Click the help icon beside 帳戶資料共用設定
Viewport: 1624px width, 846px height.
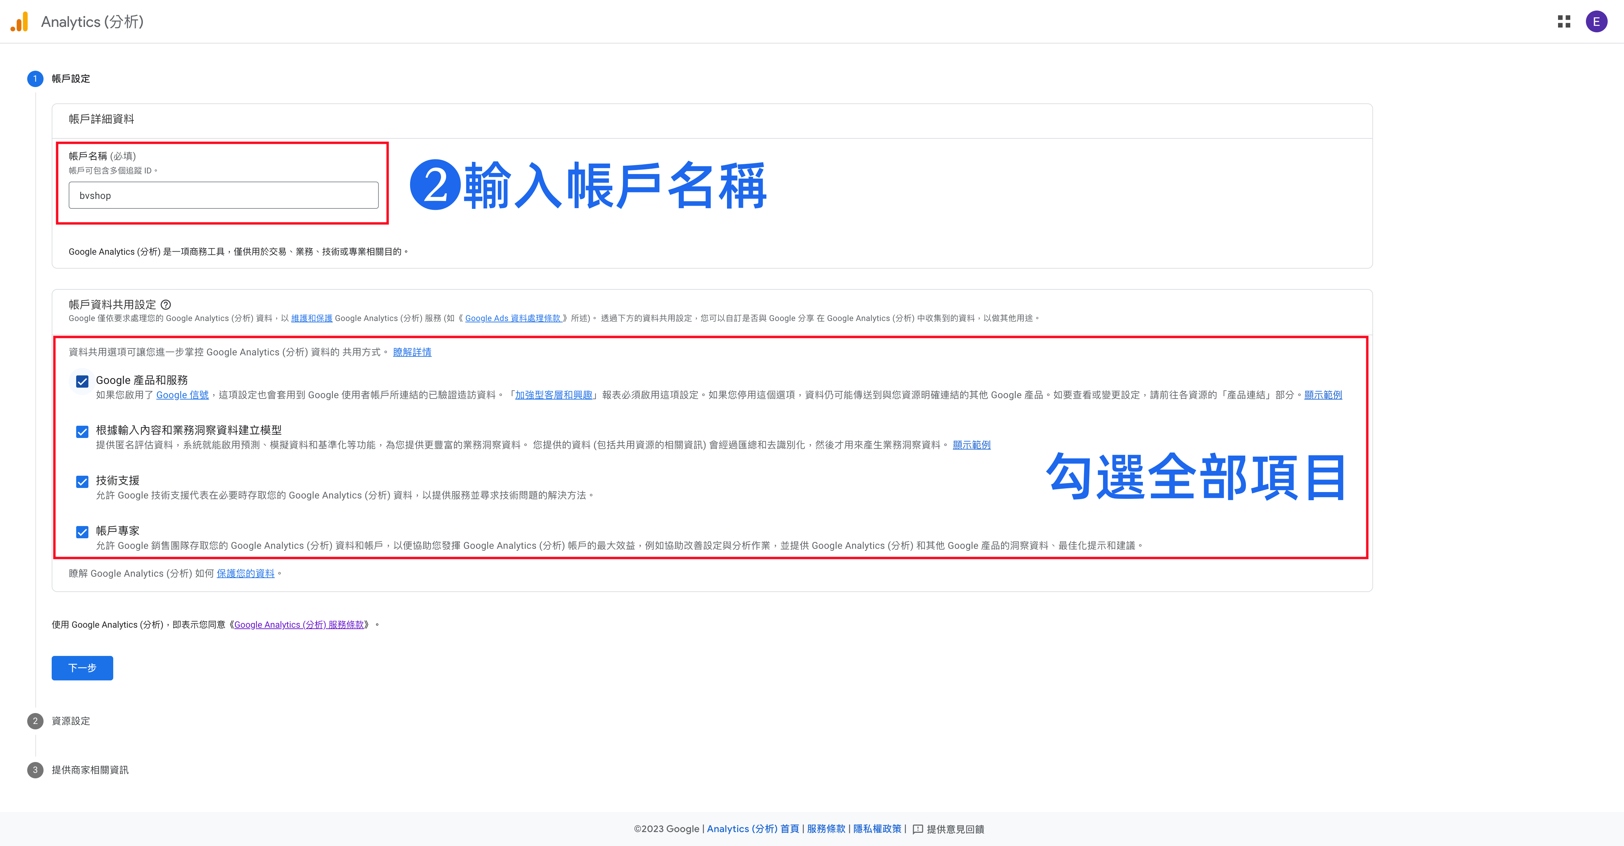166,304
